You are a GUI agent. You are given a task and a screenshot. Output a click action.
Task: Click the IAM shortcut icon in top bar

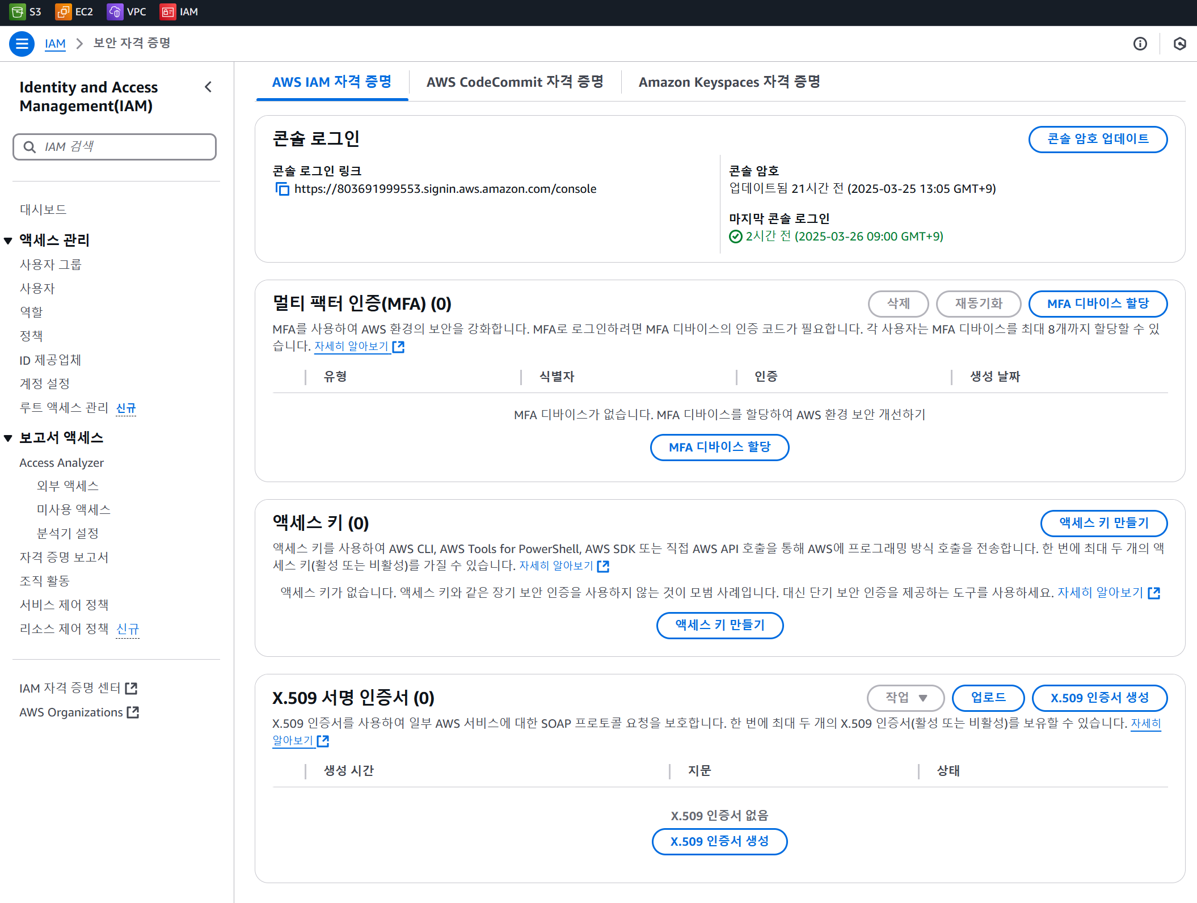pos(168,12)
